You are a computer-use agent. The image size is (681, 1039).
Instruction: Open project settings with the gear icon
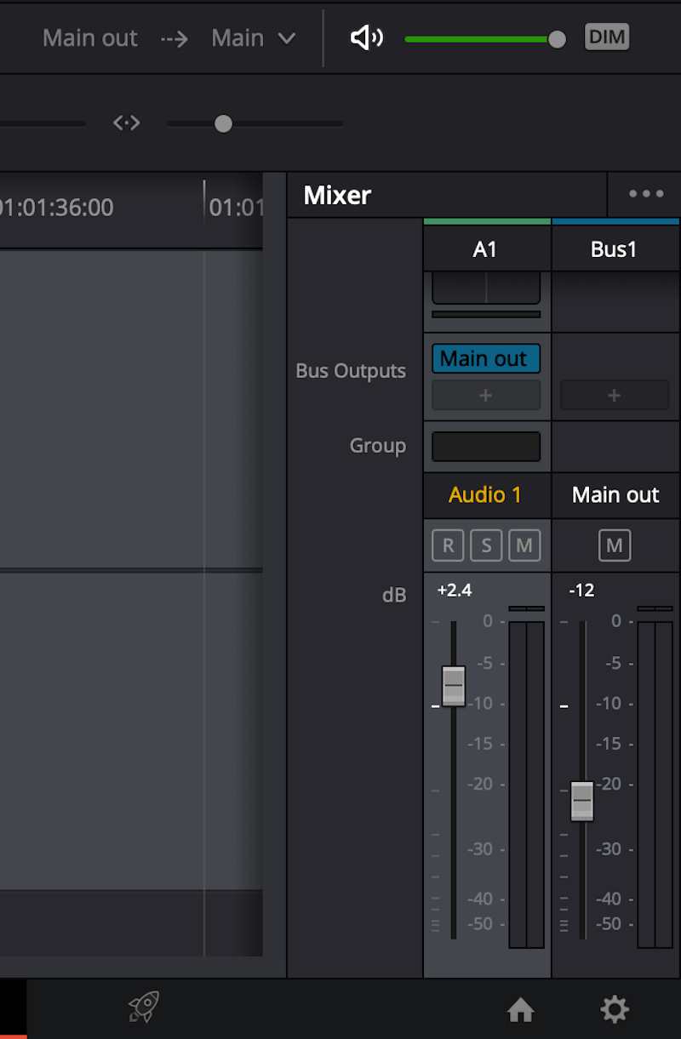tap(615, 1009)
